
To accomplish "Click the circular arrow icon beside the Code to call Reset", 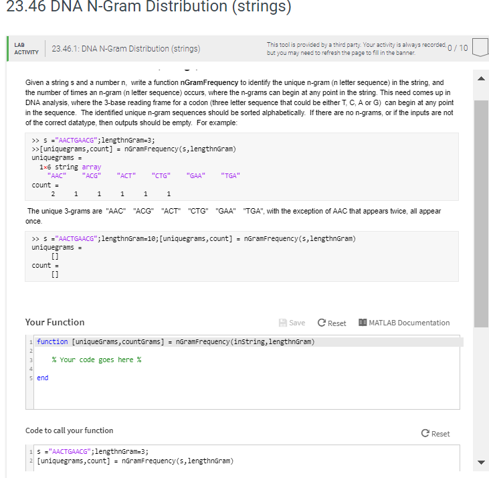I will [425, 433].
